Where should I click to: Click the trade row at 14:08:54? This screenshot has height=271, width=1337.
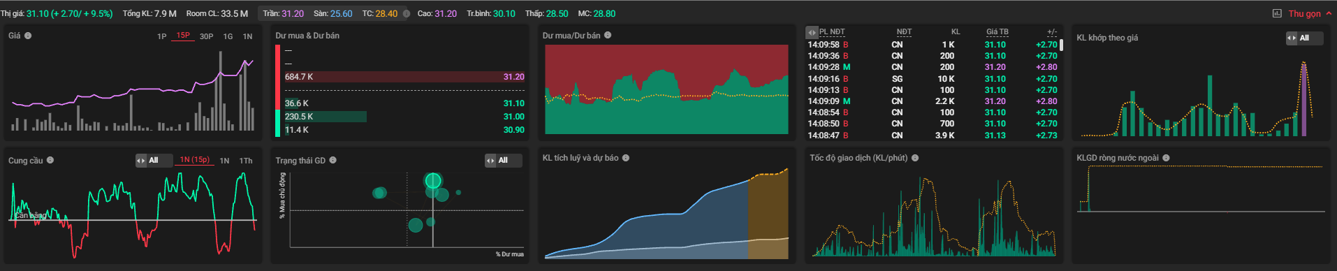(x=933, y=112)
